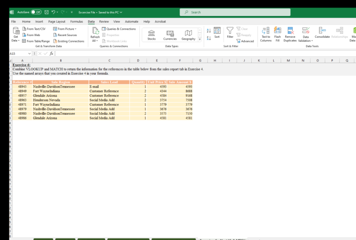
Task: Open Queries & Connections pane
Action: point(119,29)
